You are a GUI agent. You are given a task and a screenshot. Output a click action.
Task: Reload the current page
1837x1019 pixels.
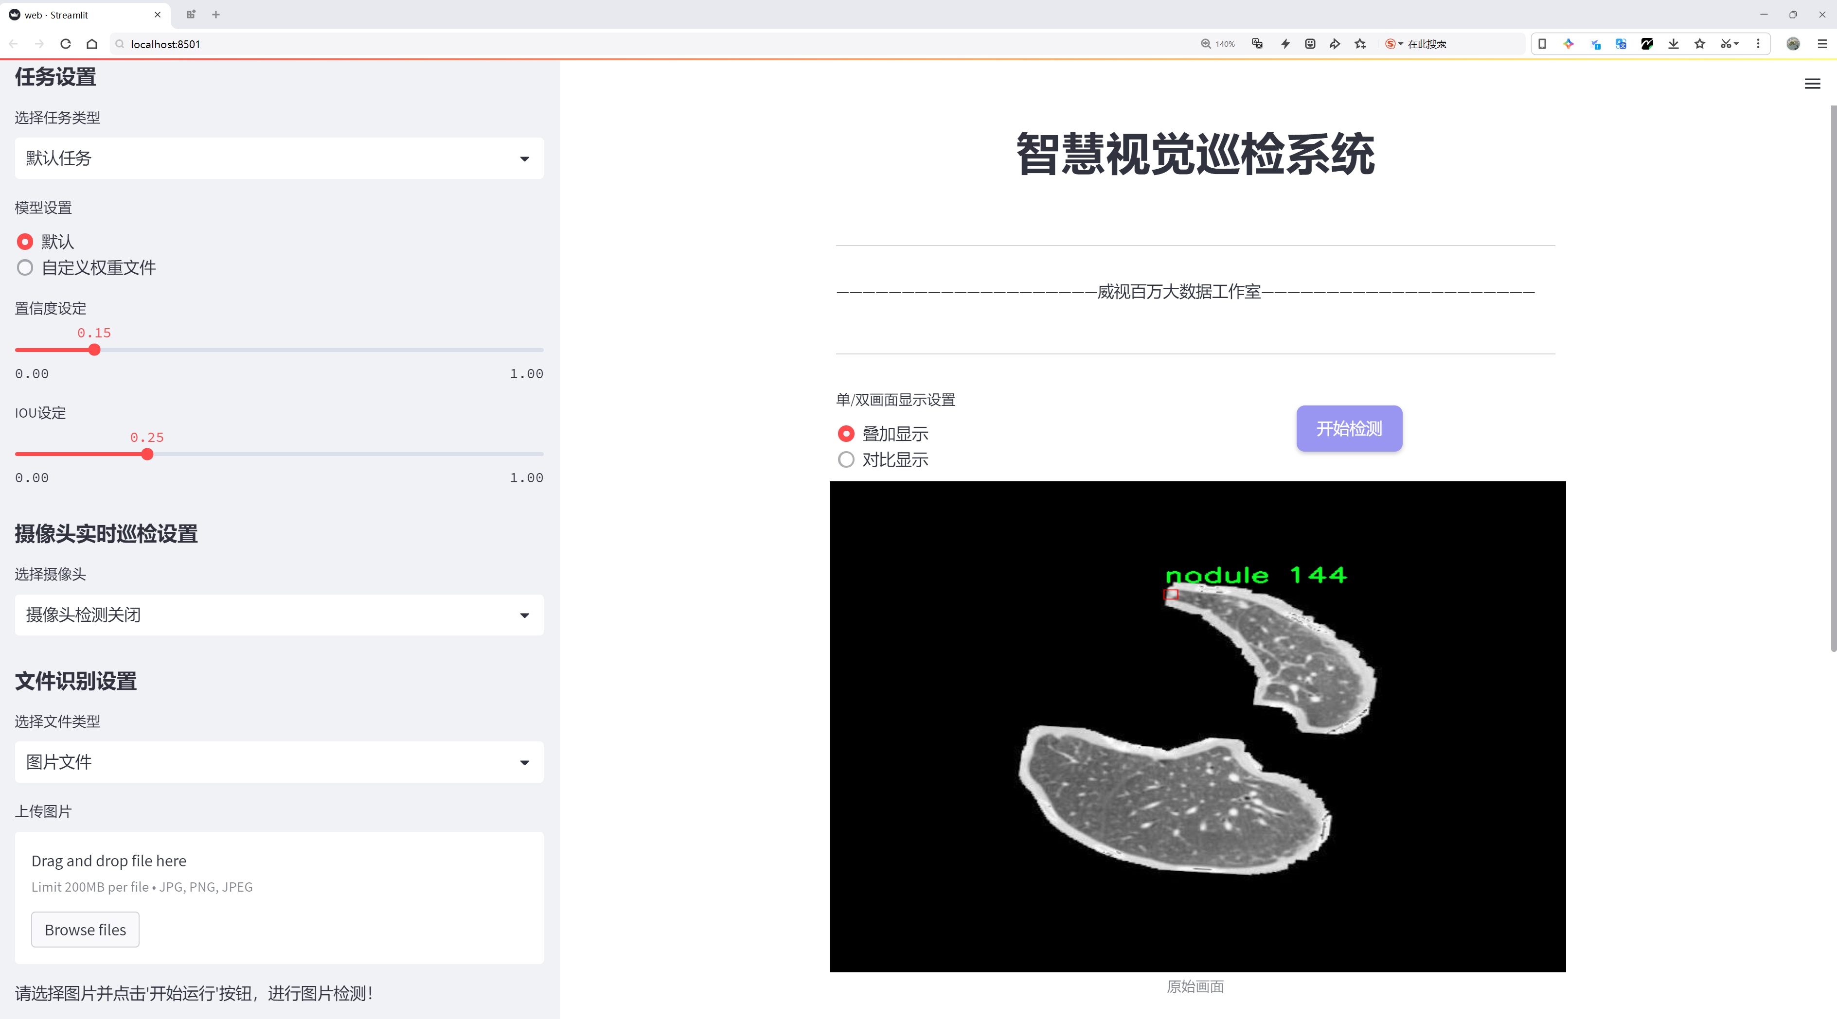tap(66, 43)
